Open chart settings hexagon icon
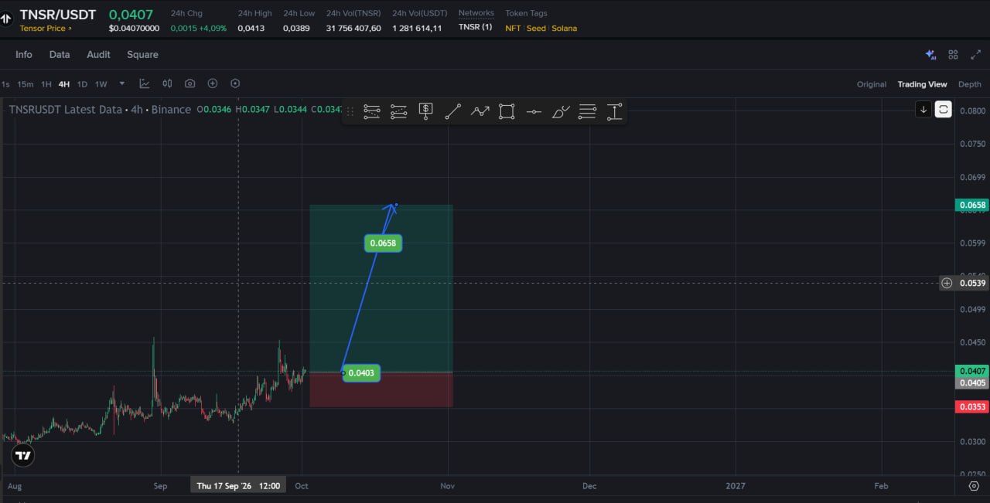This screenshot has height=503, width=990. (235, 83)
